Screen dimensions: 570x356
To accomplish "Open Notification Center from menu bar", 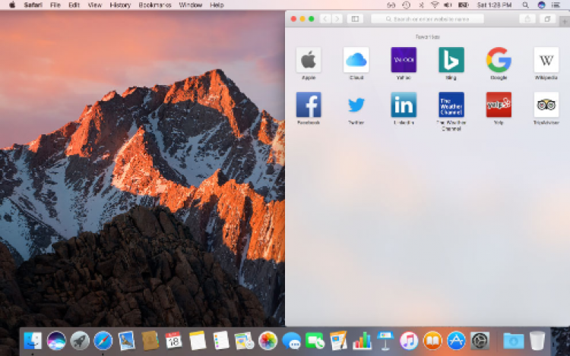I will pos(556,5).
